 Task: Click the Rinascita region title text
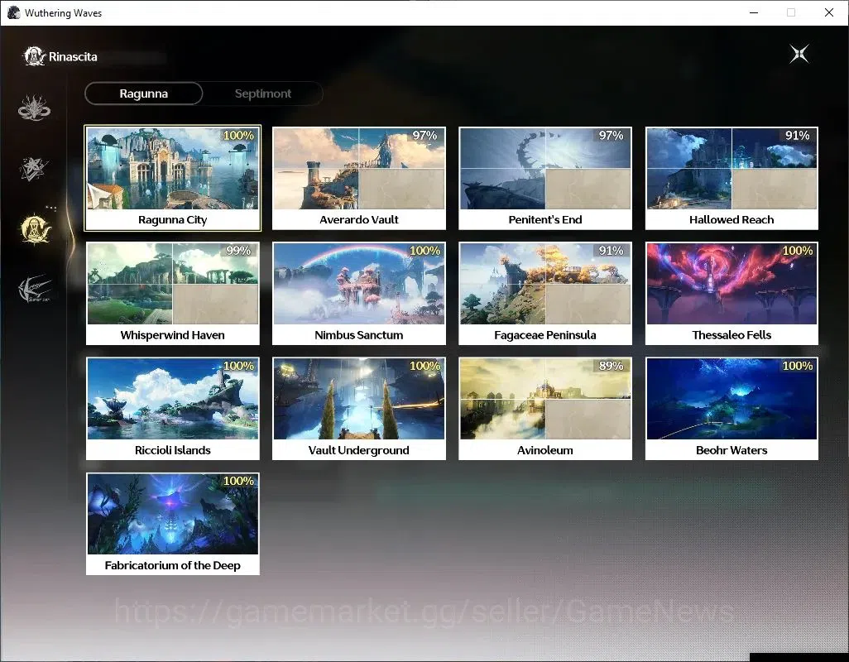73,57
